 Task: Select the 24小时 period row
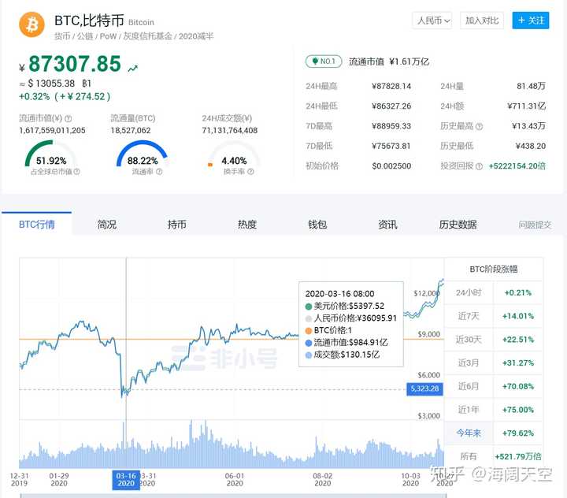pyautogui.click(x=494, y=293)
